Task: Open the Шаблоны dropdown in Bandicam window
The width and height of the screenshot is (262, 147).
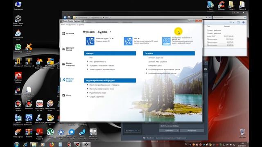Action: coord(169,131)
